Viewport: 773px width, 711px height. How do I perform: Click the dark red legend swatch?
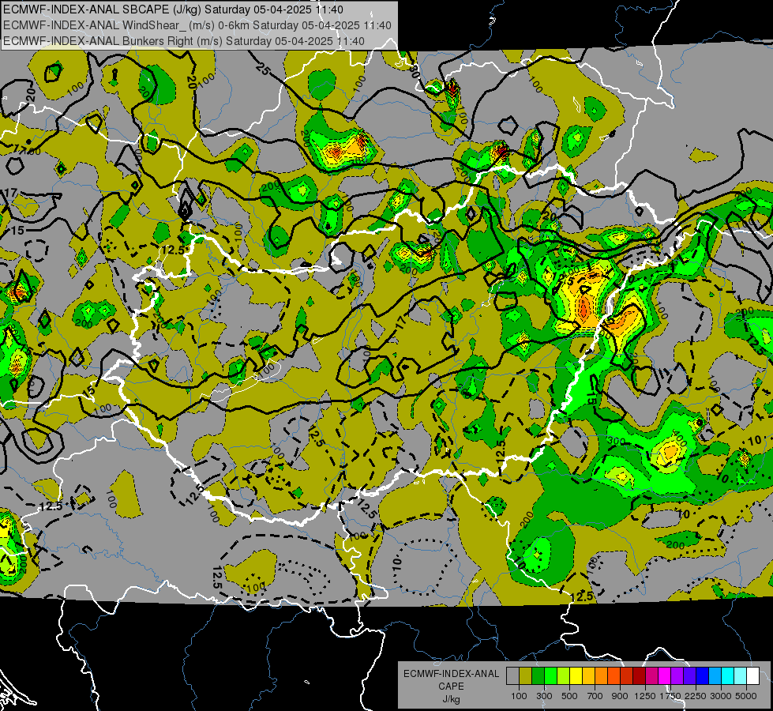[639, 676]
